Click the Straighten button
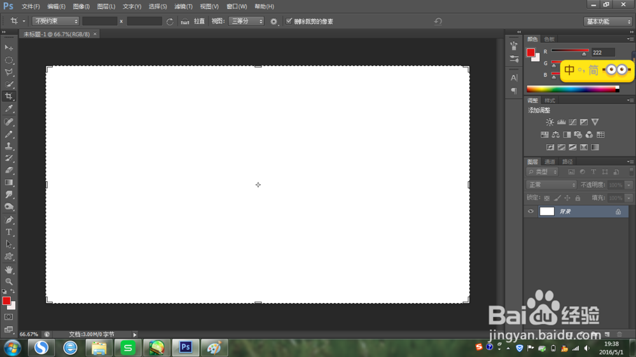 (194, 21)
